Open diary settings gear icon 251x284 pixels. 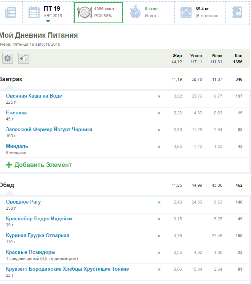click(8, 58)
